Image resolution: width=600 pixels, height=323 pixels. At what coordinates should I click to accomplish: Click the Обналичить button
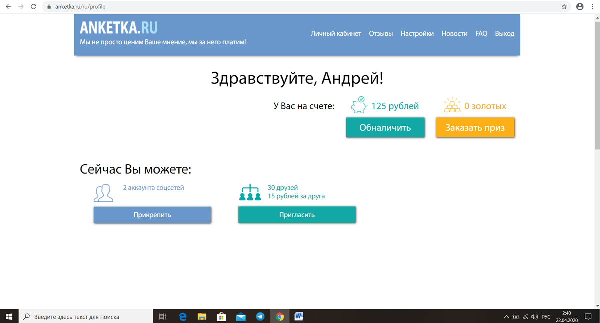click(385, 128)
